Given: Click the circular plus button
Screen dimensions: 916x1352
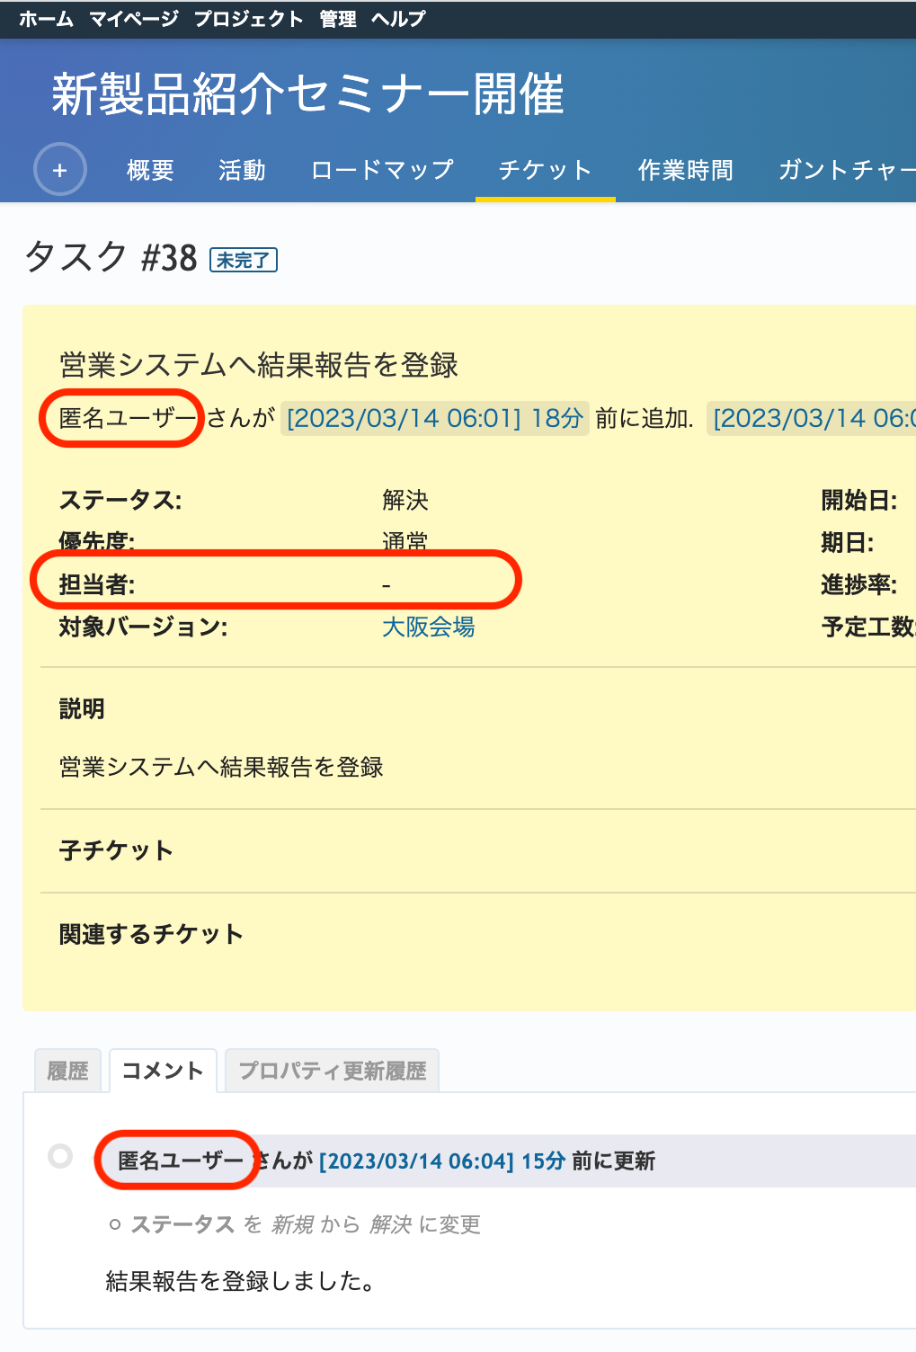Looking at the screenshot, I should tap(60, 170).
